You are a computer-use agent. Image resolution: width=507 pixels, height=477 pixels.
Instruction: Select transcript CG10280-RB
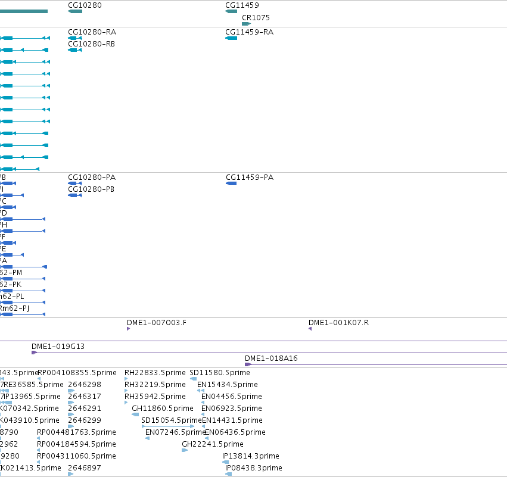[92, 44]
